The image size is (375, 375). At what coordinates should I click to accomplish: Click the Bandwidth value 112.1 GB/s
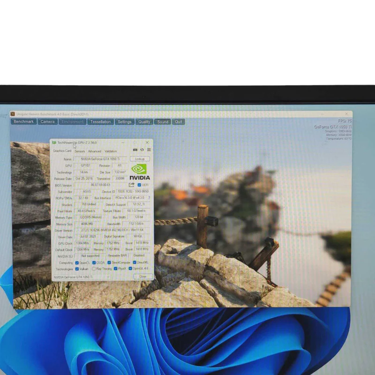pyautogui.click(x=136, y=224)
